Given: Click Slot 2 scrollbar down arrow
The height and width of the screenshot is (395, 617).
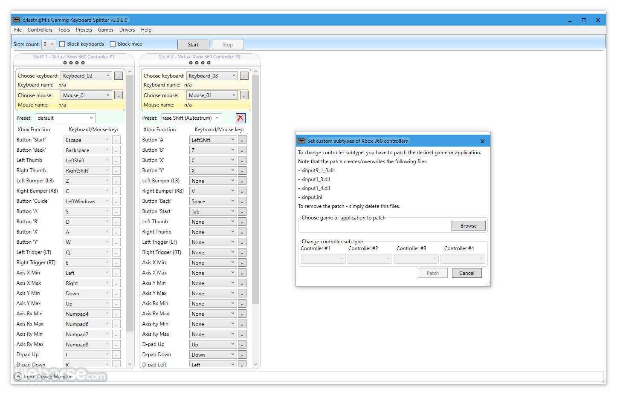Looking at the screenshot, I should coord(256,364).
